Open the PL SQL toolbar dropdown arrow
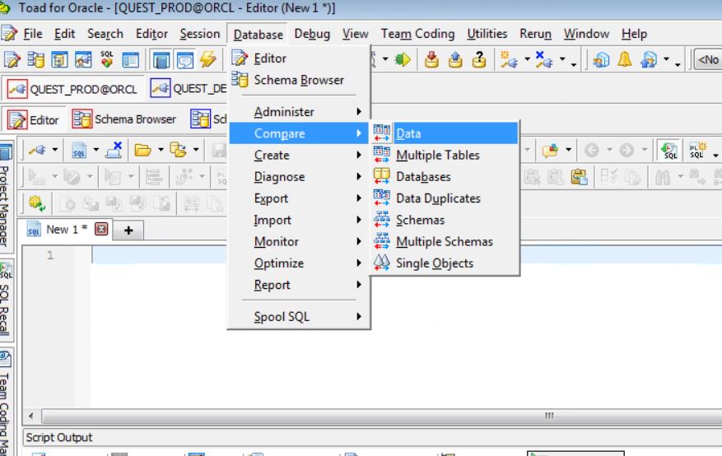The width and height of the screenshot is (722, 456). [715, 154]
